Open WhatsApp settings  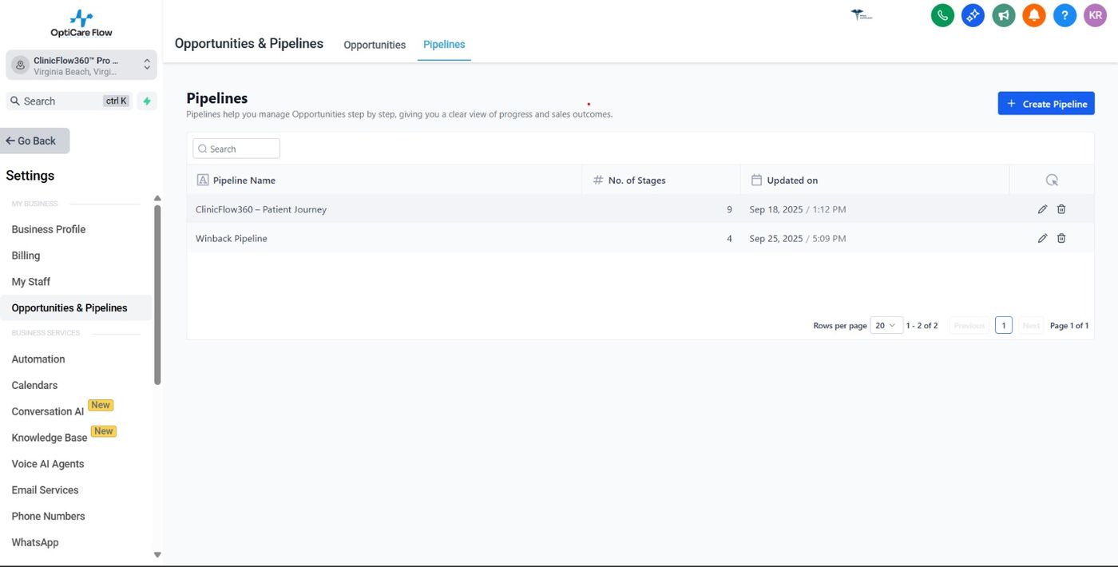point(35,542)
